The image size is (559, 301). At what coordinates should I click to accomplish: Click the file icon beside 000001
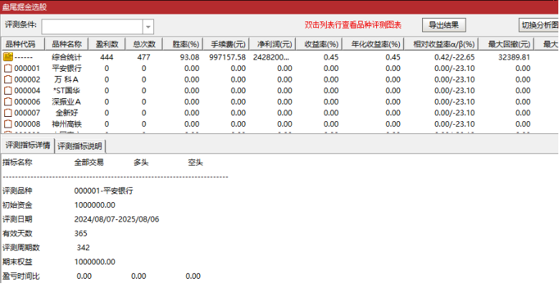(x=8, y=69)
